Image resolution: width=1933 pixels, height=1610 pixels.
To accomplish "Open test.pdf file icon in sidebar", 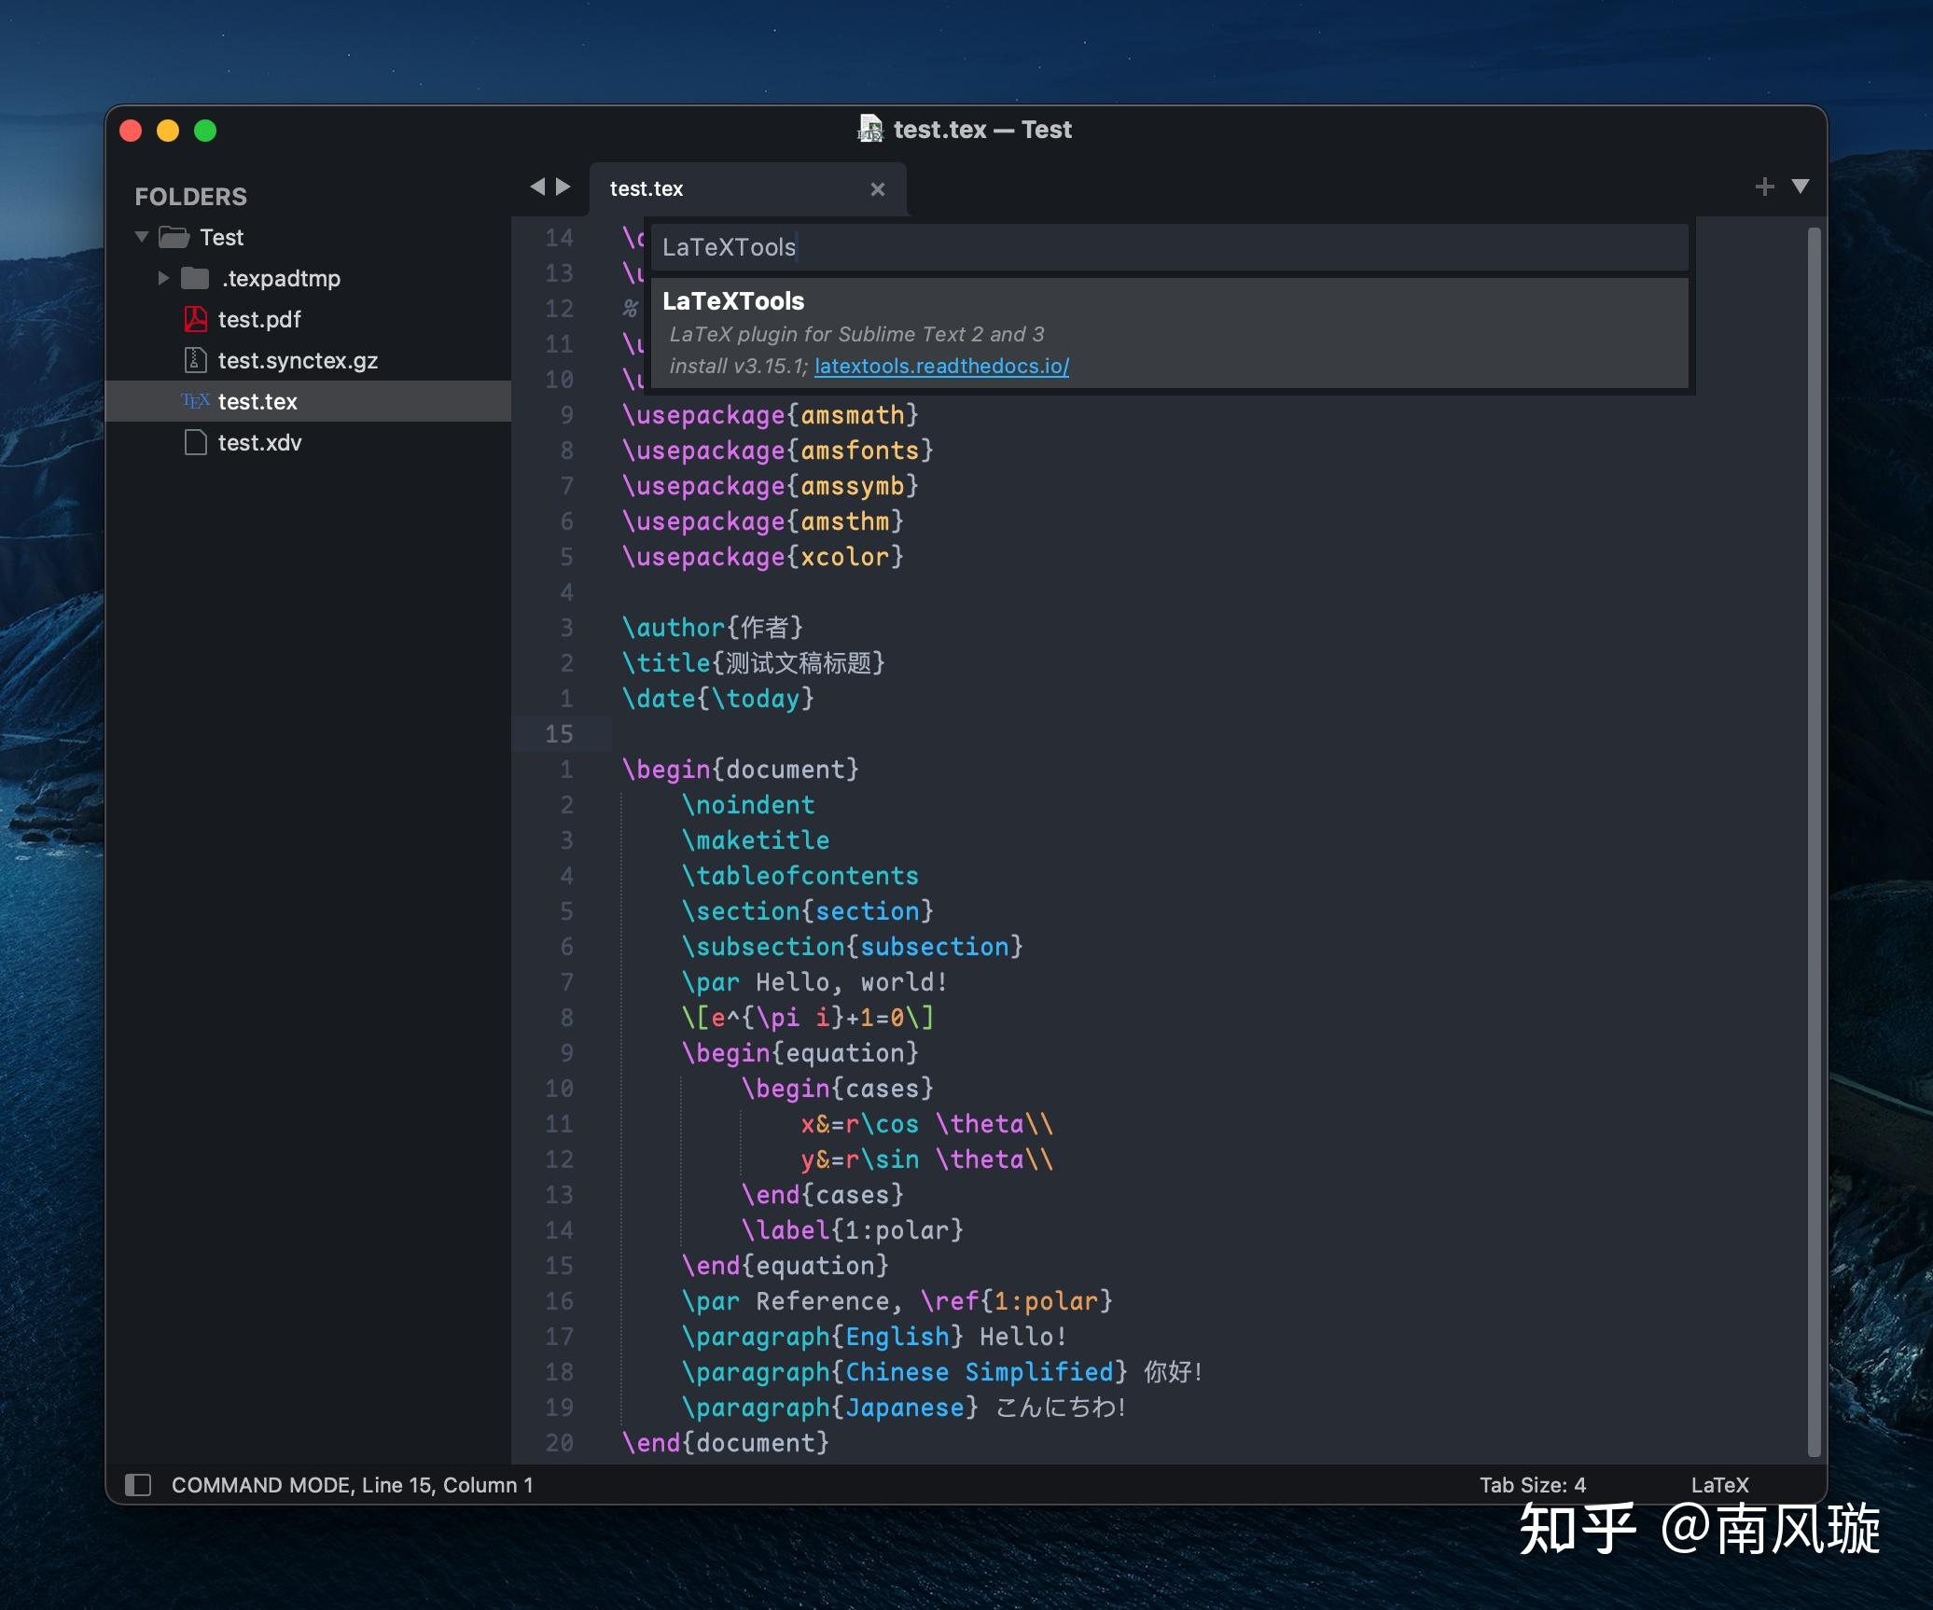I will 195,319.
